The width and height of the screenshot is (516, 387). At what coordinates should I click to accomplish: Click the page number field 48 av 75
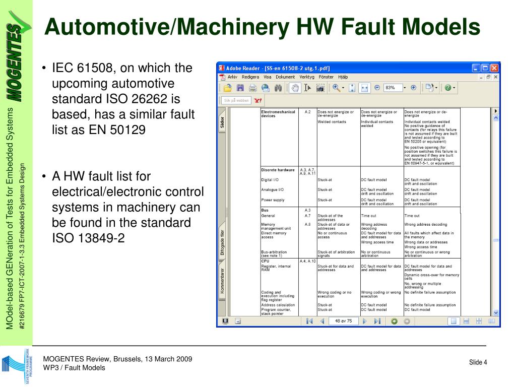click(344, 321)
